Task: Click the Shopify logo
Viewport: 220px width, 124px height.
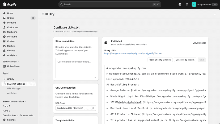Action: 10,4
